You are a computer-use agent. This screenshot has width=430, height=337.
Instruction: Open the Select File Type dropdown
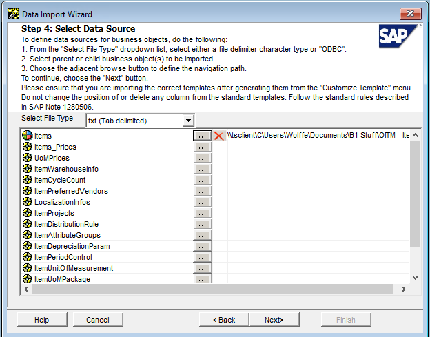coord(188,121)
